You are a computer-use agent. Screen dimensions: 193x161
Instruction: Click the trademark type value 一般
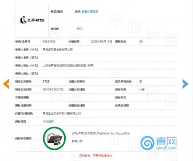[142, 90]
